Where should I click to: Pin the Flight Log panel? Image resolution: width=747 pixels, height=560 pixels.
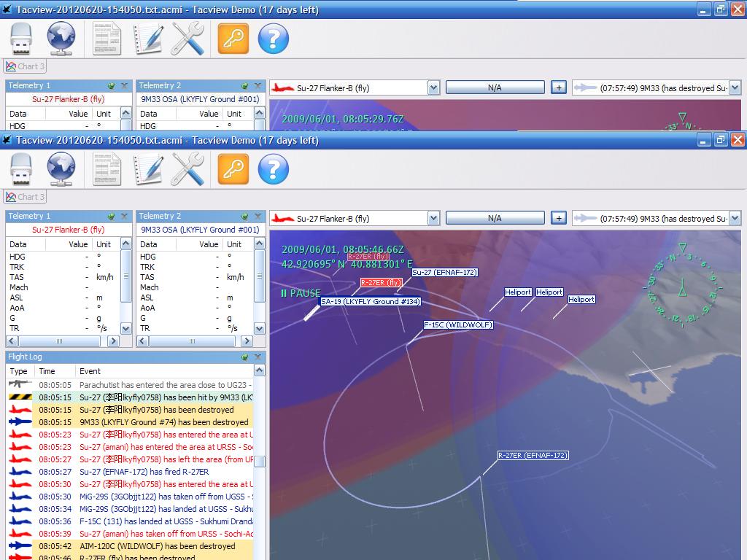coord(245,357)
